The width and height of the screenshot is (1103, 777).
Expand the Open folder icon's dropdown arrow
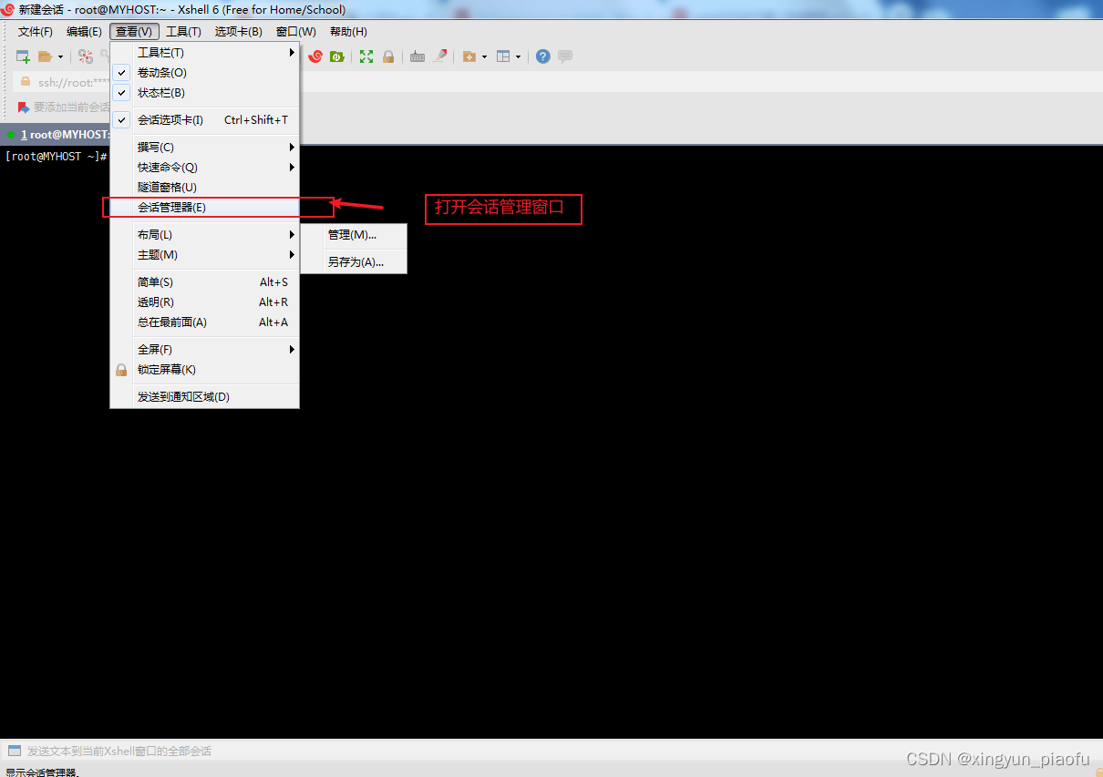(x=60, y=56)
